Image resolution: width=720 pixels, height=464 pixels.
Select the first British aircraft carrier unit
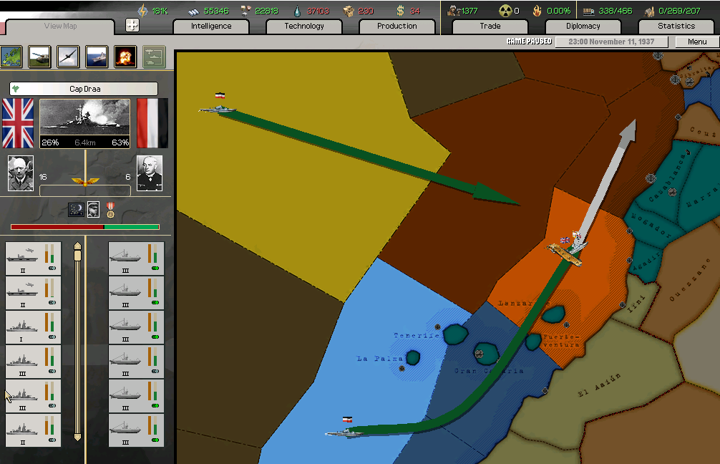(x=33, y=258)
